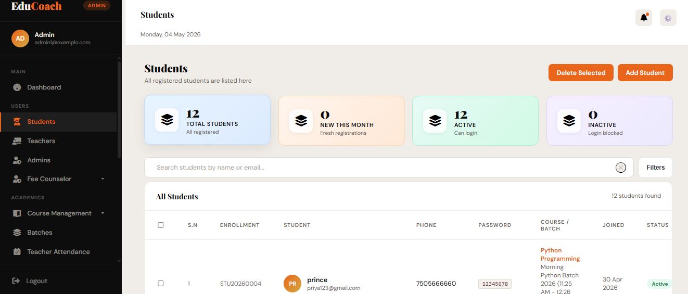Click the sidebar vertical scrollbar

(x=119, y=109)
